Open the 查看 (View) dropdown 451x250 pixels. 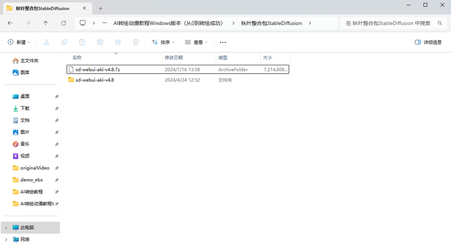coord(196,42)
